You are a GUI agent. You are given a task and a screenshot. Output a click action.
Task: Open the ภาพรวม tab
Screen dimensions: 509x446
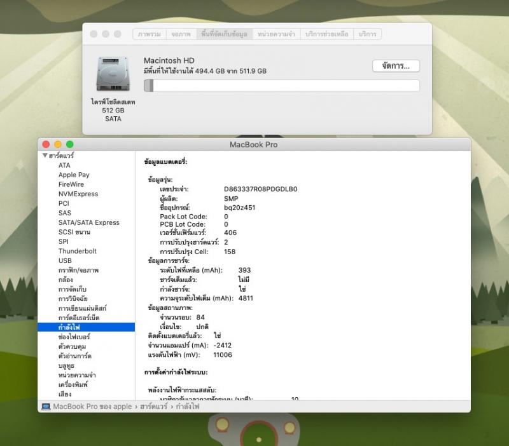(150, 34)
